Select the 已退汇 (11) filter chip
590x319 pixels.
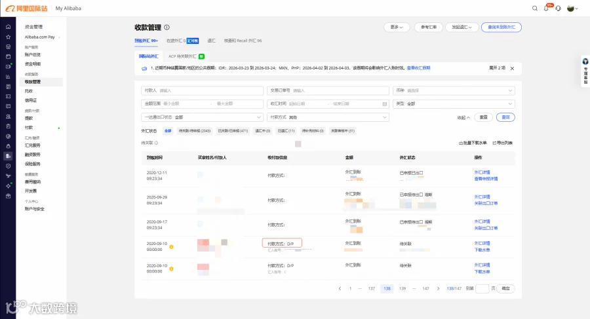click(x=286, y=131)
